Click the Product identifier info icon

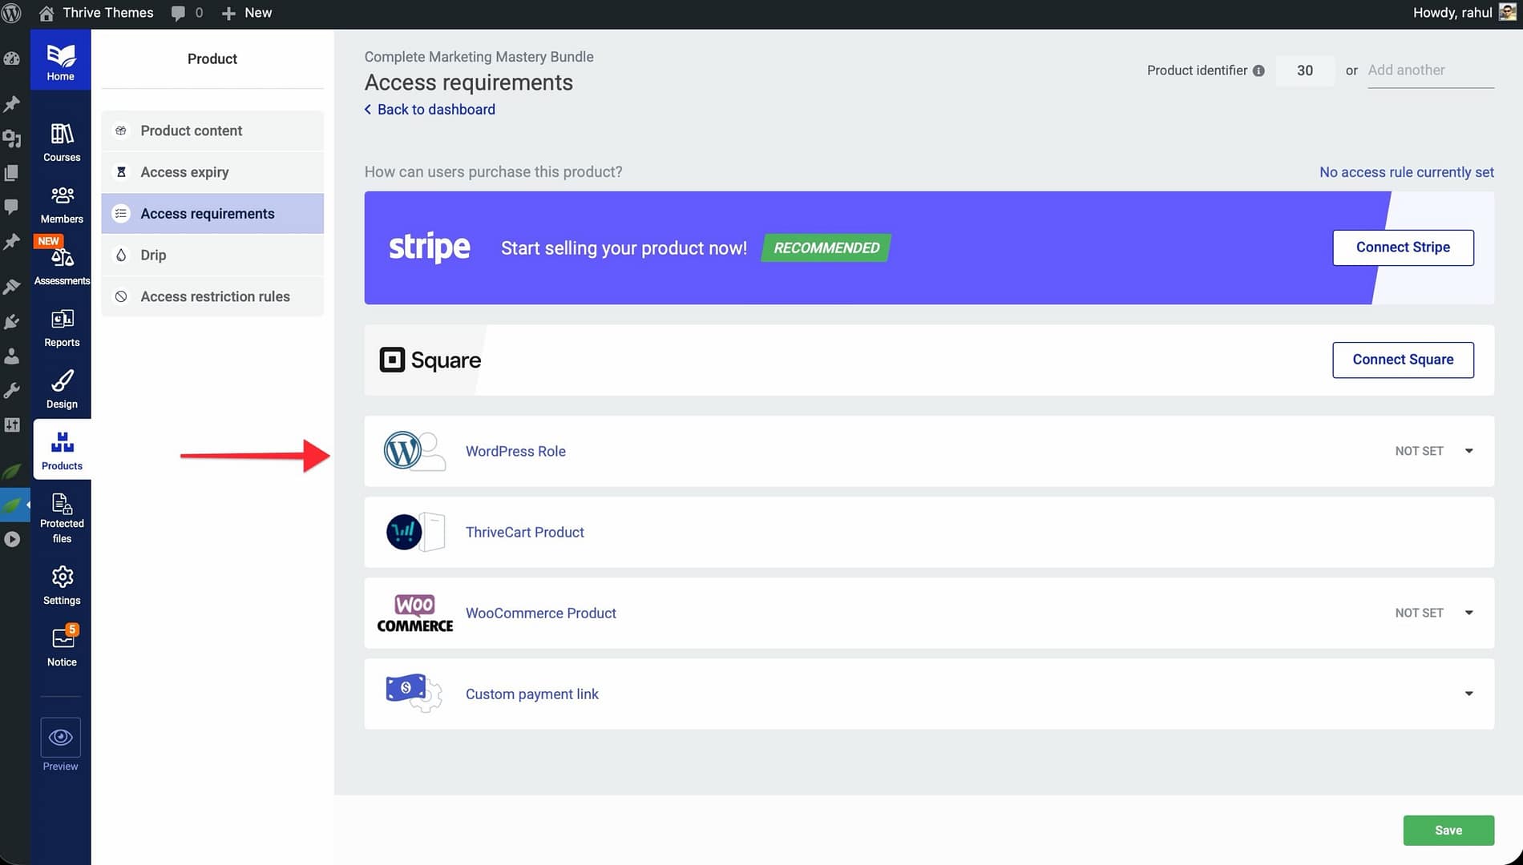tap(1258, 70)
